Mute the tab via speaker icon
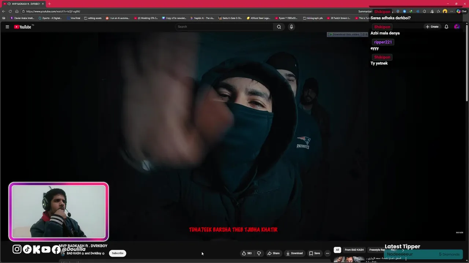The image size is (469, 263). tap(9, 4)
